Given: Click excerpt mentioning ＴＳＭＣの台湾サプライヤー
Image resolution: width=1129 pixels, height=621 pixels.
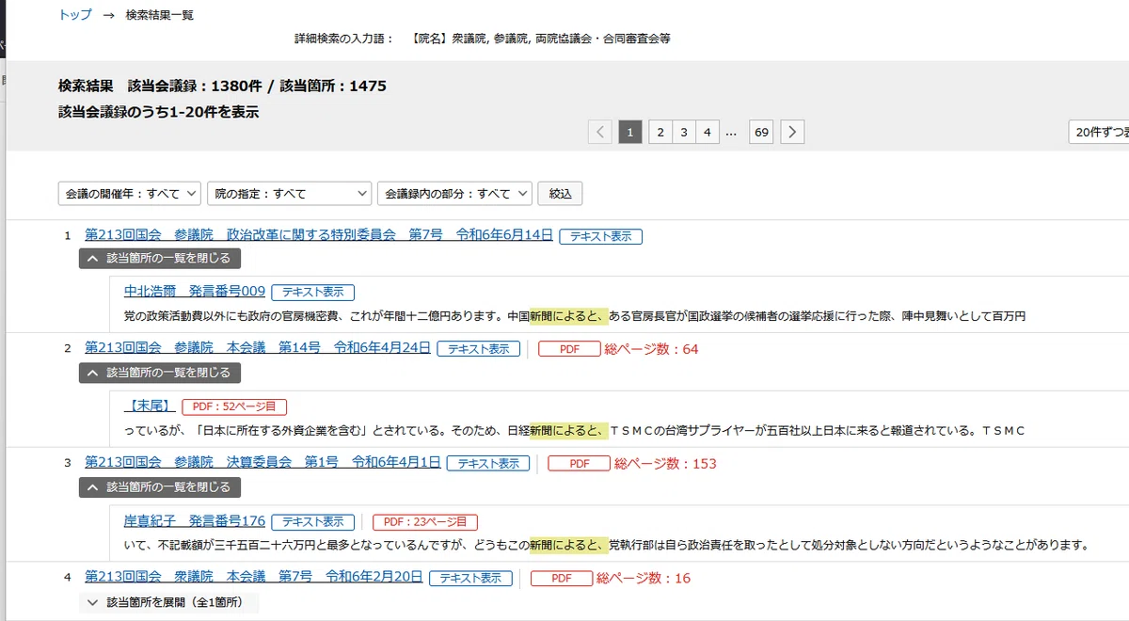Looking at the screenshot, I should coord(574,431).
